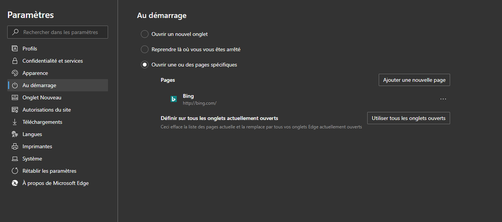Click the Pages section label
Screen dimensions: 502x222
pyautogui.click(x=168, y=80)
